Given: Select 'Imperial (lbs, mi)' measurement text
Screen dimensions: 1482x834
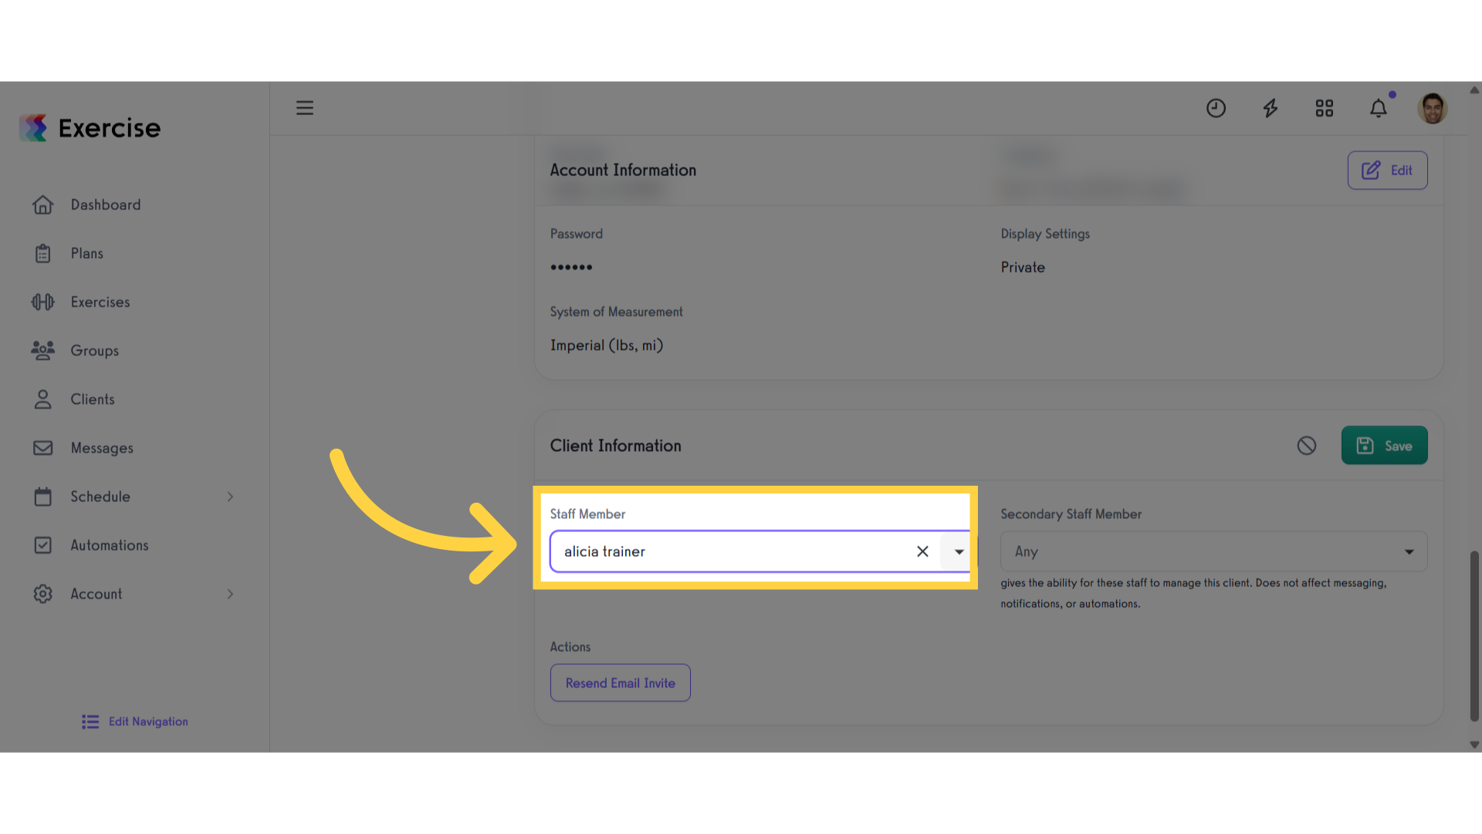Looking at the screenshot, I should point(607,345).
